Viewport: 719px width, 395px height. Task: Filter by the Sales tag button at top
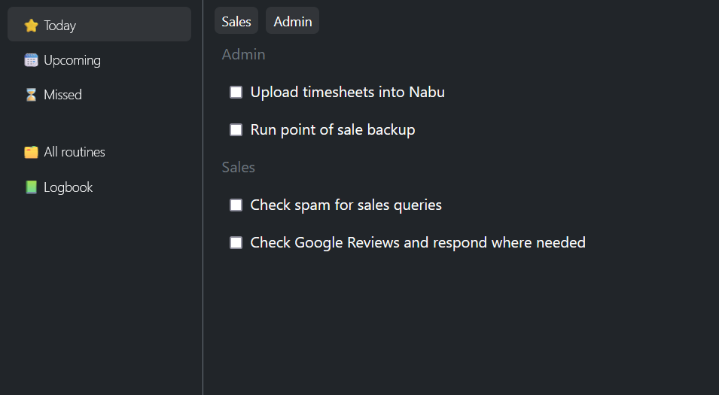click(x=236, y=21)
